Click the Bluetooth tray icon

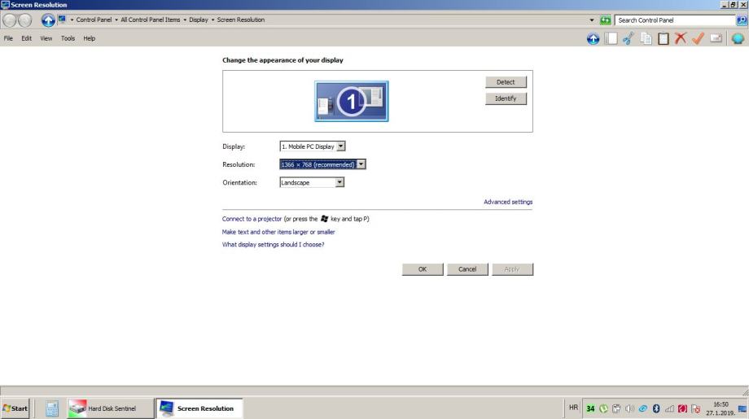point(656,408)
